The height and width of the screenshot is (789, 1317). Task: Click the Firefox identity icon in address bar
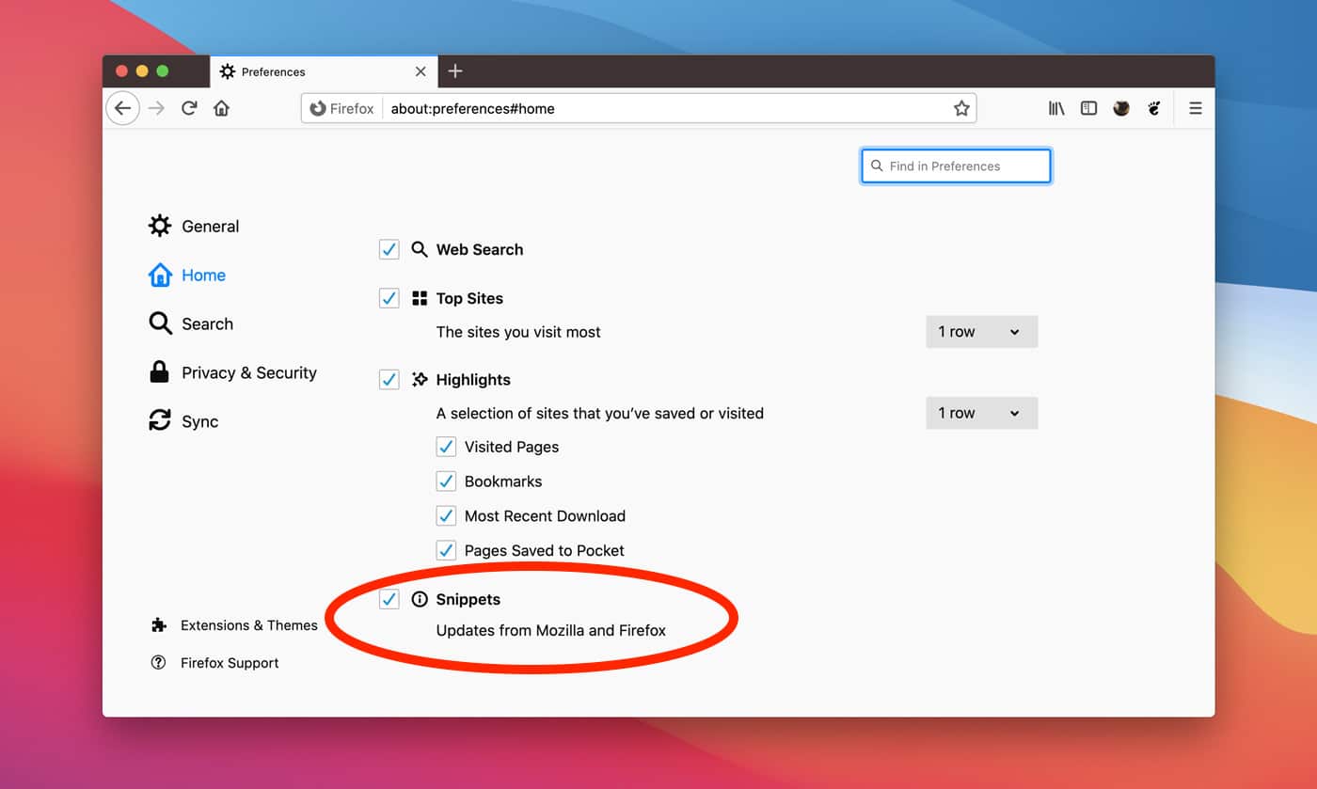click(318, 108)
